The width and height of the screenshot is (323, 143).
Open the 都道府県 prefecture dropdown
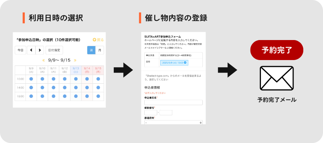tap(173, 122)
